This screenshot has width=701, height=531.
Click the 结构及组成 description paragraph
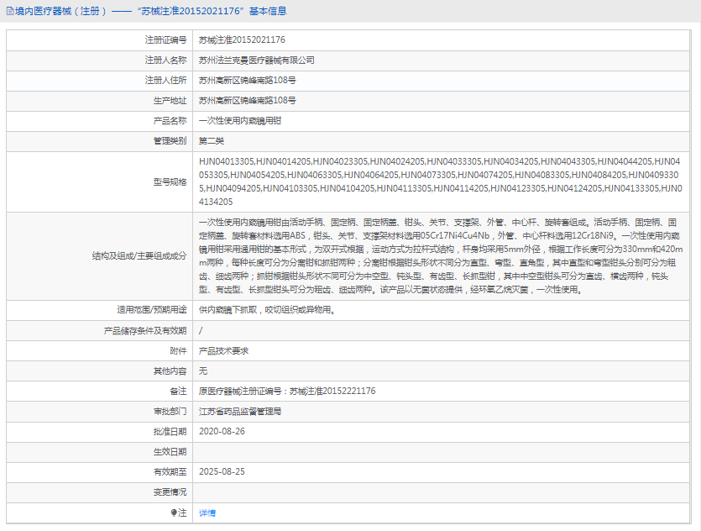pos(441,256)
